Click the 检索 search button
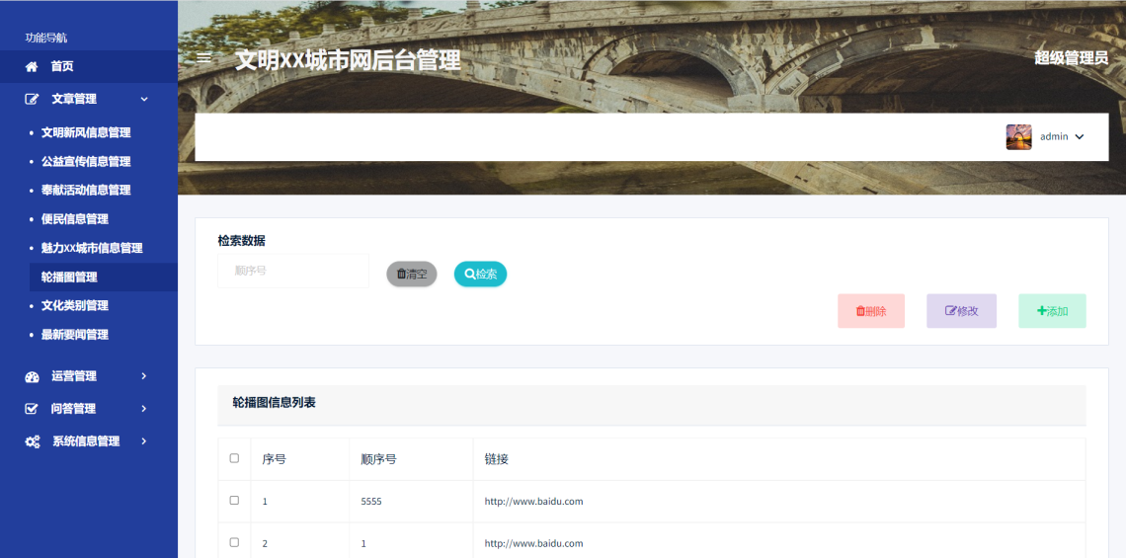1126x558 pixels. coord(480,274)
